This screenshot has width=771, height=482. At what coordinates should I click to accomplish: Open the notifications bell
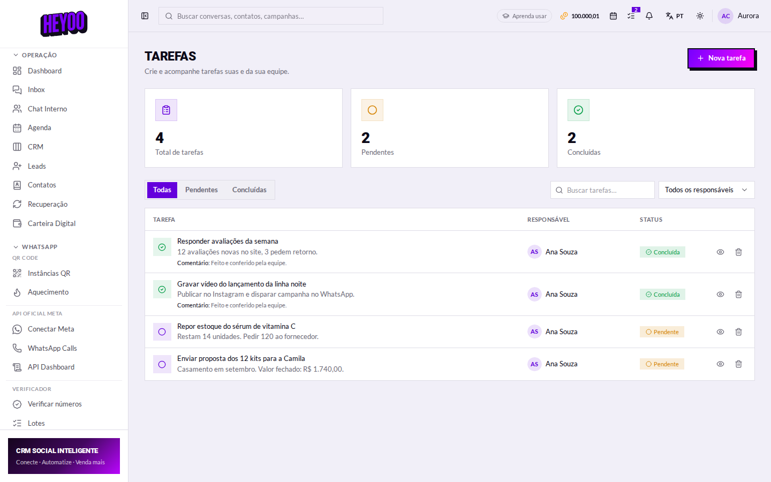pyautogui.click(x=649, y=16)
